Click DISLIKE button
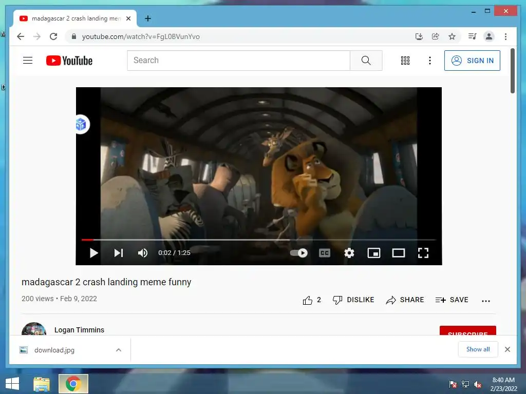This screenshot has height=394, width=526. [353, 300]
